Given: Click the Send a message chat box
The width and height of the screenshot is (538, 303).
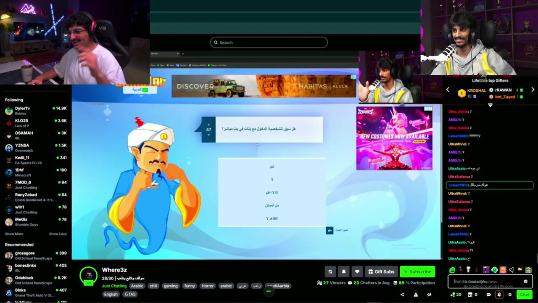Looking at the screenshot, I should (x=490, y=282).
